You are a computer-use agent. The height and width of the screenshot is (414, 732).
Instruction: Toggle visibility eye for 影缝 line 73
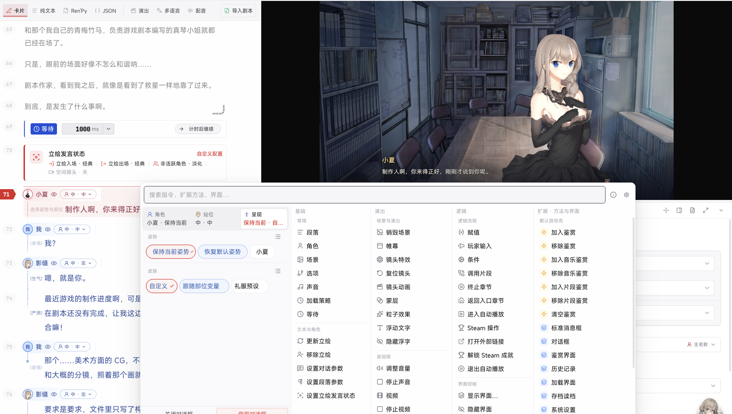coord(54,263)
